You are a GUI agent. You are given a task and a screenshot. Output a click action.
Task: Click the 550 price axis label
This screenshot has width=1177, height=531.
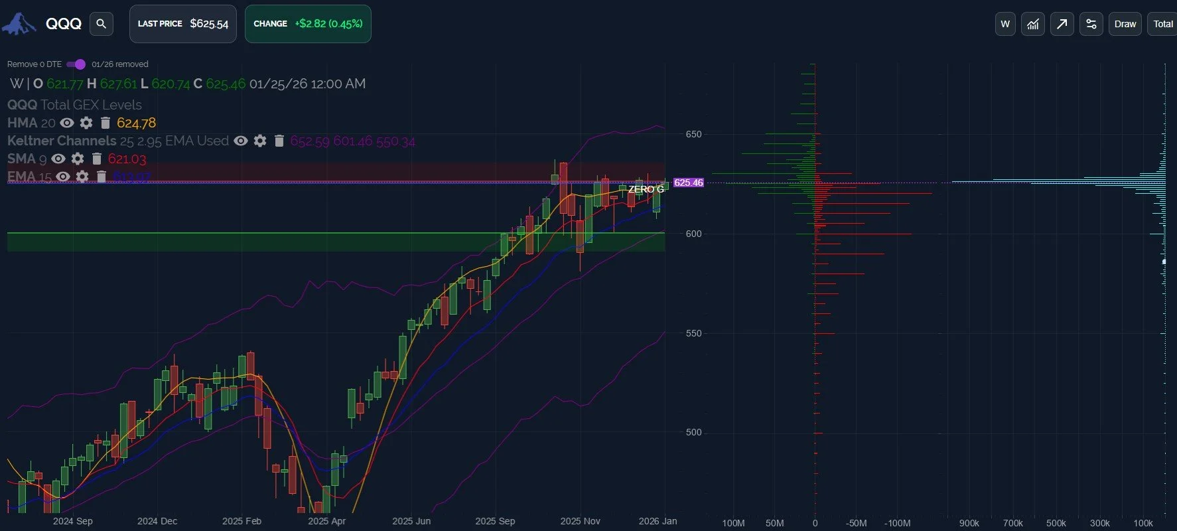(x=693, y=333)
